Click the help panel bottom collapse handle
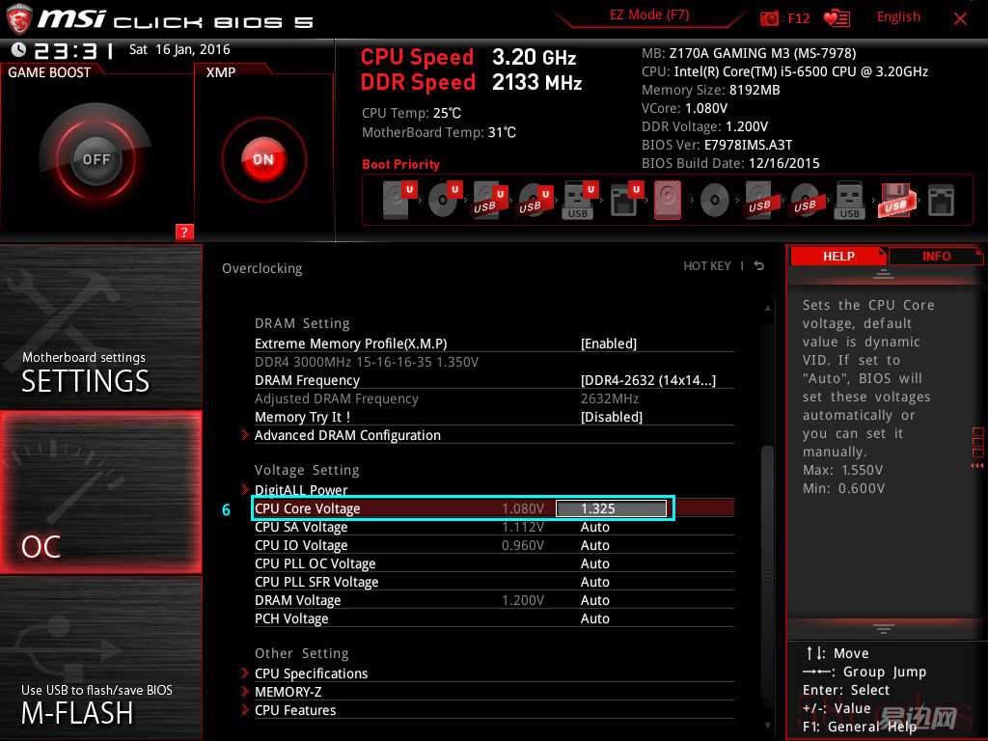Screen dimensions: 988x741 (x=884, y=629)
